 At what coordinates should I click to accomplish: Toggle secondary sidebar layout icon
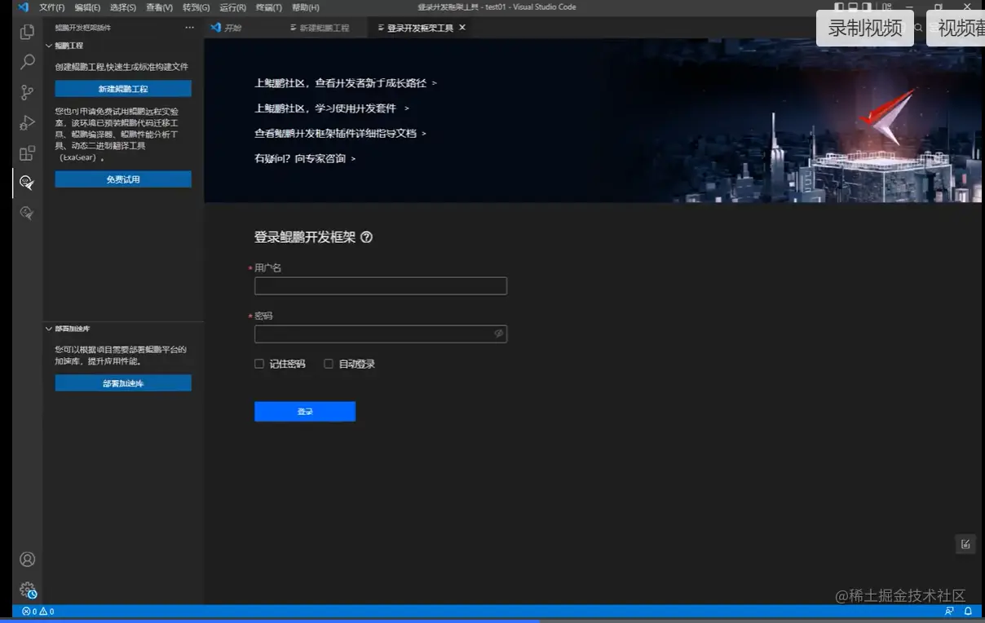868,7
